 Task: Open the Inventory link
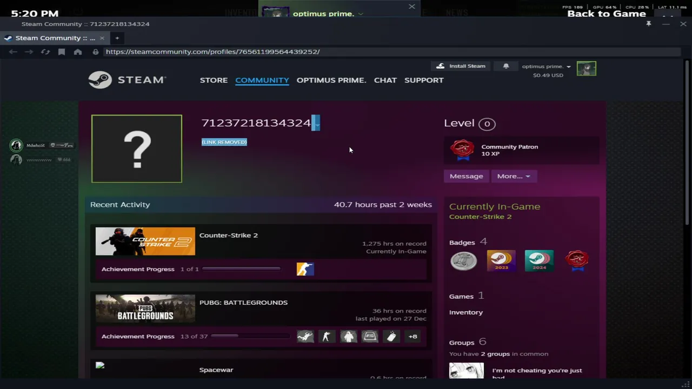[466, 312]
